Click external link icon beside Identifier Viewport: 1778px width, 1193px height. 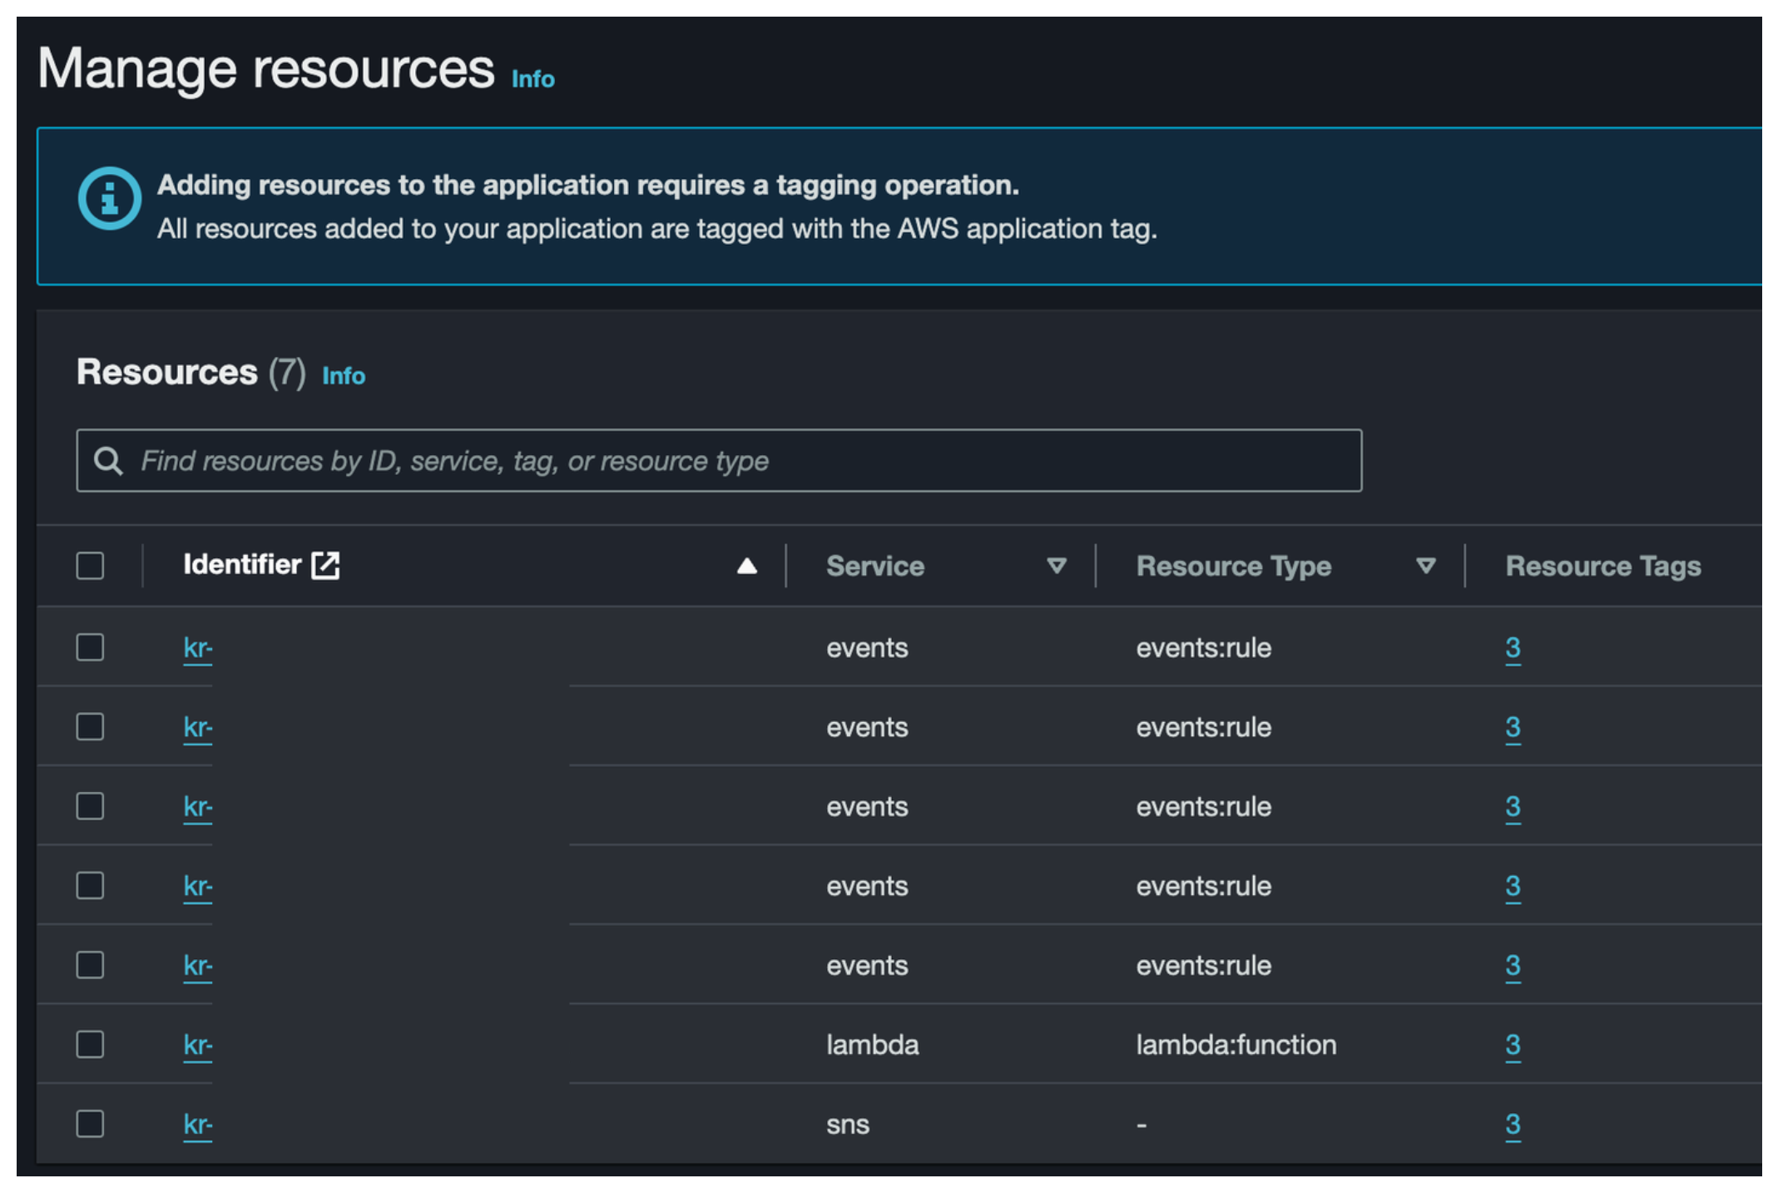325,565
